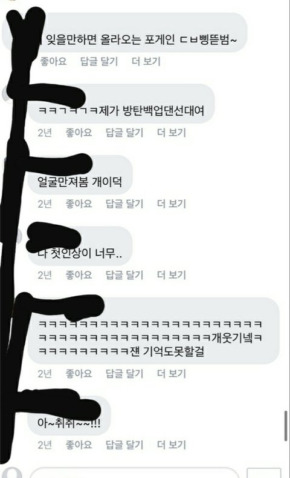Open 더 보기 for the 포게인 comment
Viewport: 290px width, 478px height.
coord(146,61)
